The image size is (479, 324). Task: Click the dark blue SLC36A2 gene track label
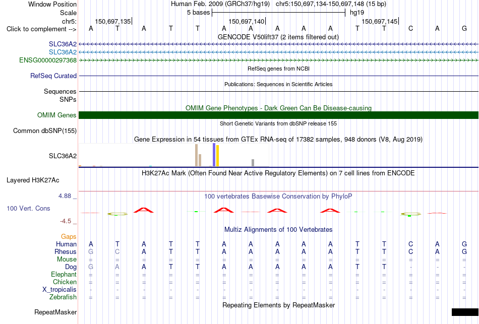(x=63, y=44)
